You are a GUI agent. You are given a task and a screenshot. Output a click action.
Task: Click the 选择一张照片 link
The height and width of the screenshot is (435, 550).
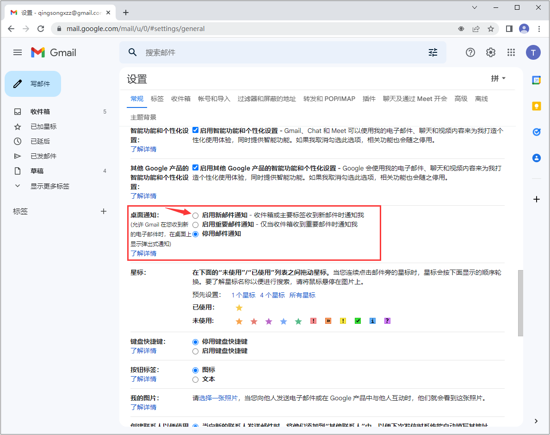[x=218, y=398]
